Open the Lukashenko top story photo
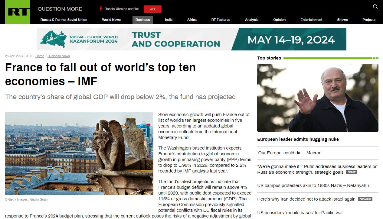Image resolution: width=383 pixels, height=219 pixels. (x=318, y=98)
